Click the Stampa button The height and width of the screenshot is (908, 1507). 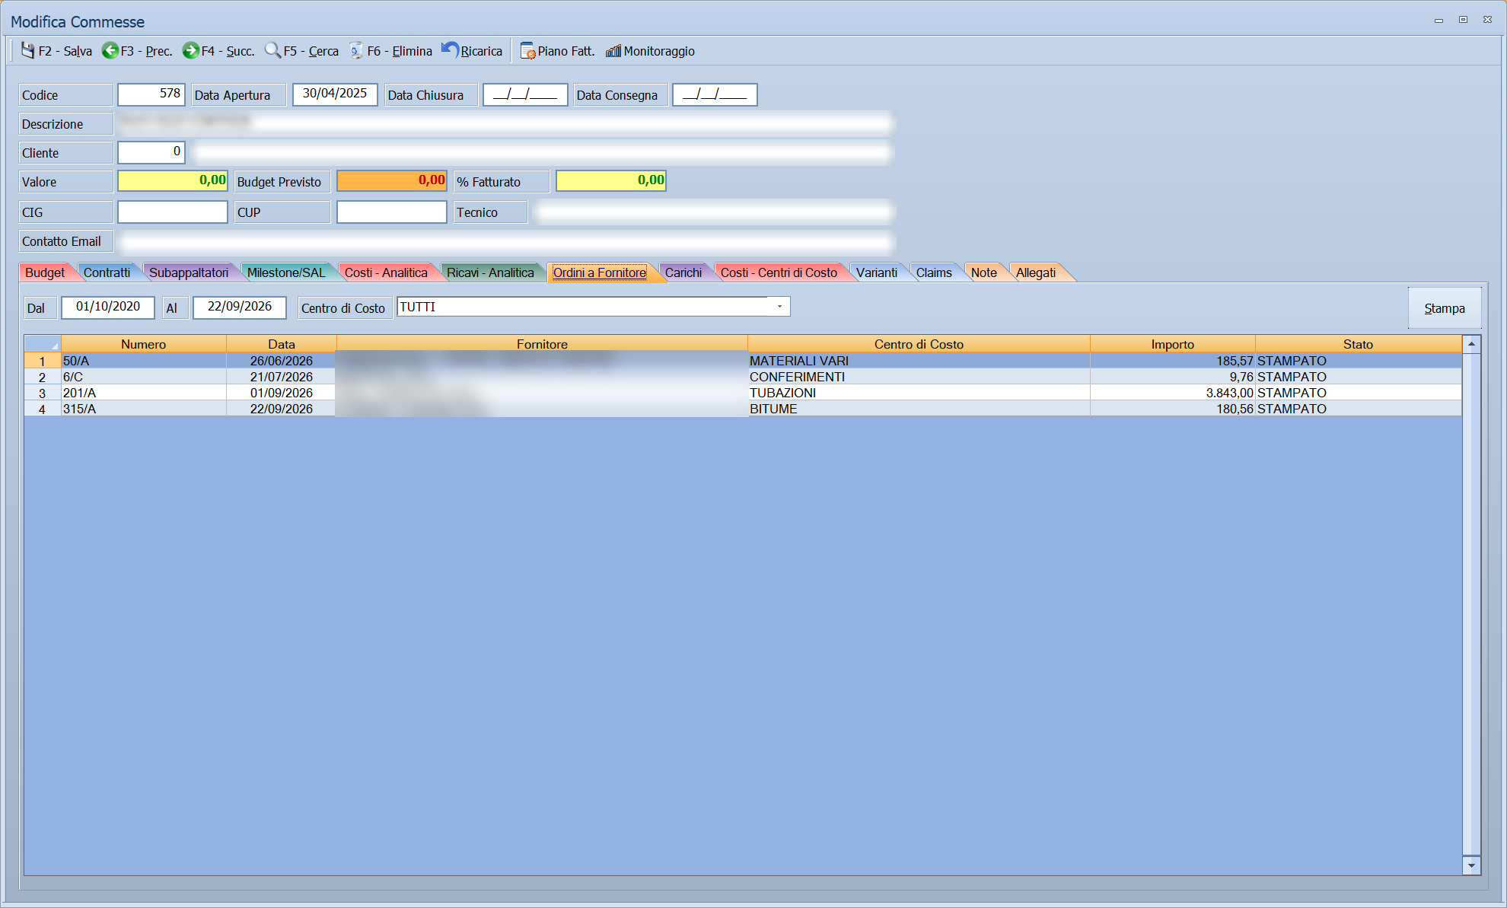point(1445,307)
